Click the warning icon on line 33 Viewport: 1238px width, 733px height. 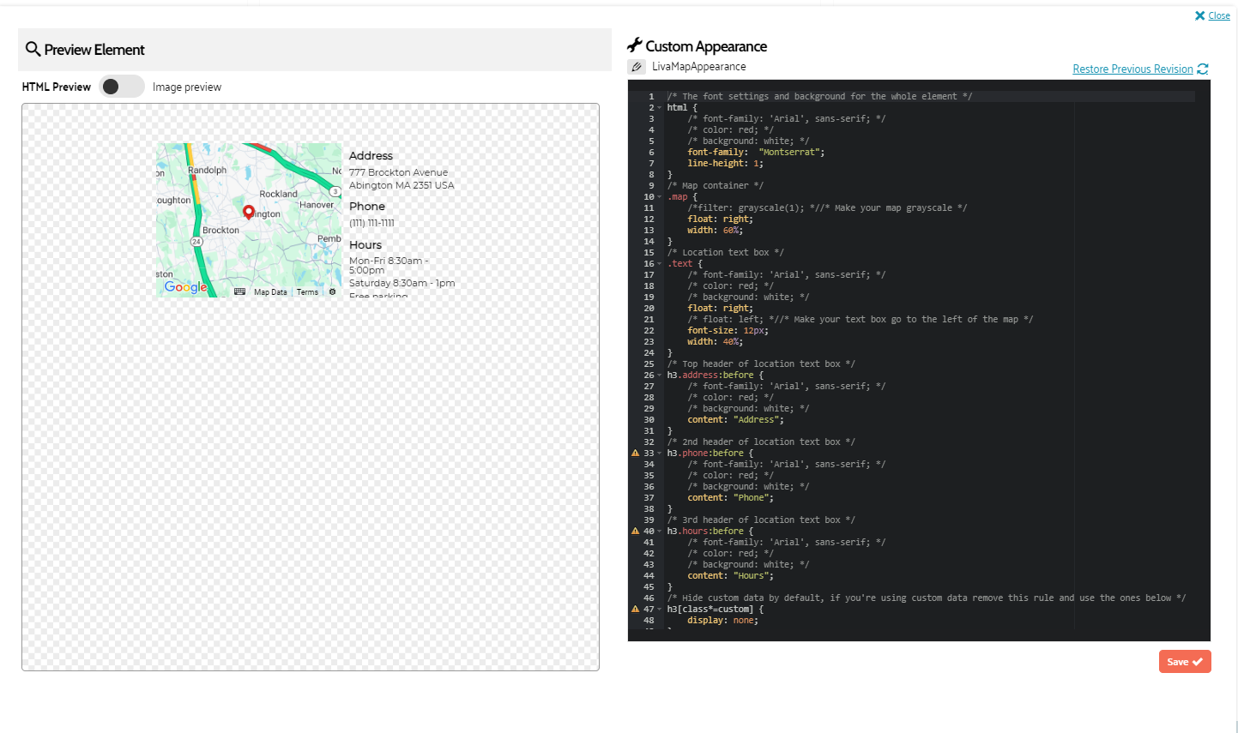coord(635,453)
